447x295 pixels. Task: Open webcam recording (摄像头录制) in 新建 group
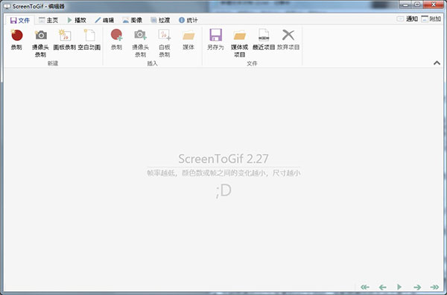tap(40, 43)
